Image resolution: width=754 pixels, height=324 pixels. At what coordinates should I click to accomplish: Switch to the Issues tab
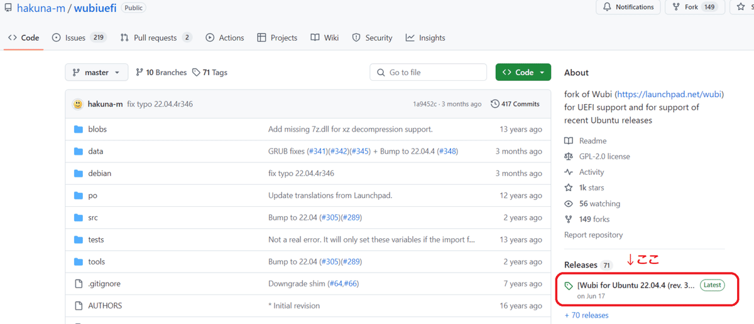click(x=79, y=38)
